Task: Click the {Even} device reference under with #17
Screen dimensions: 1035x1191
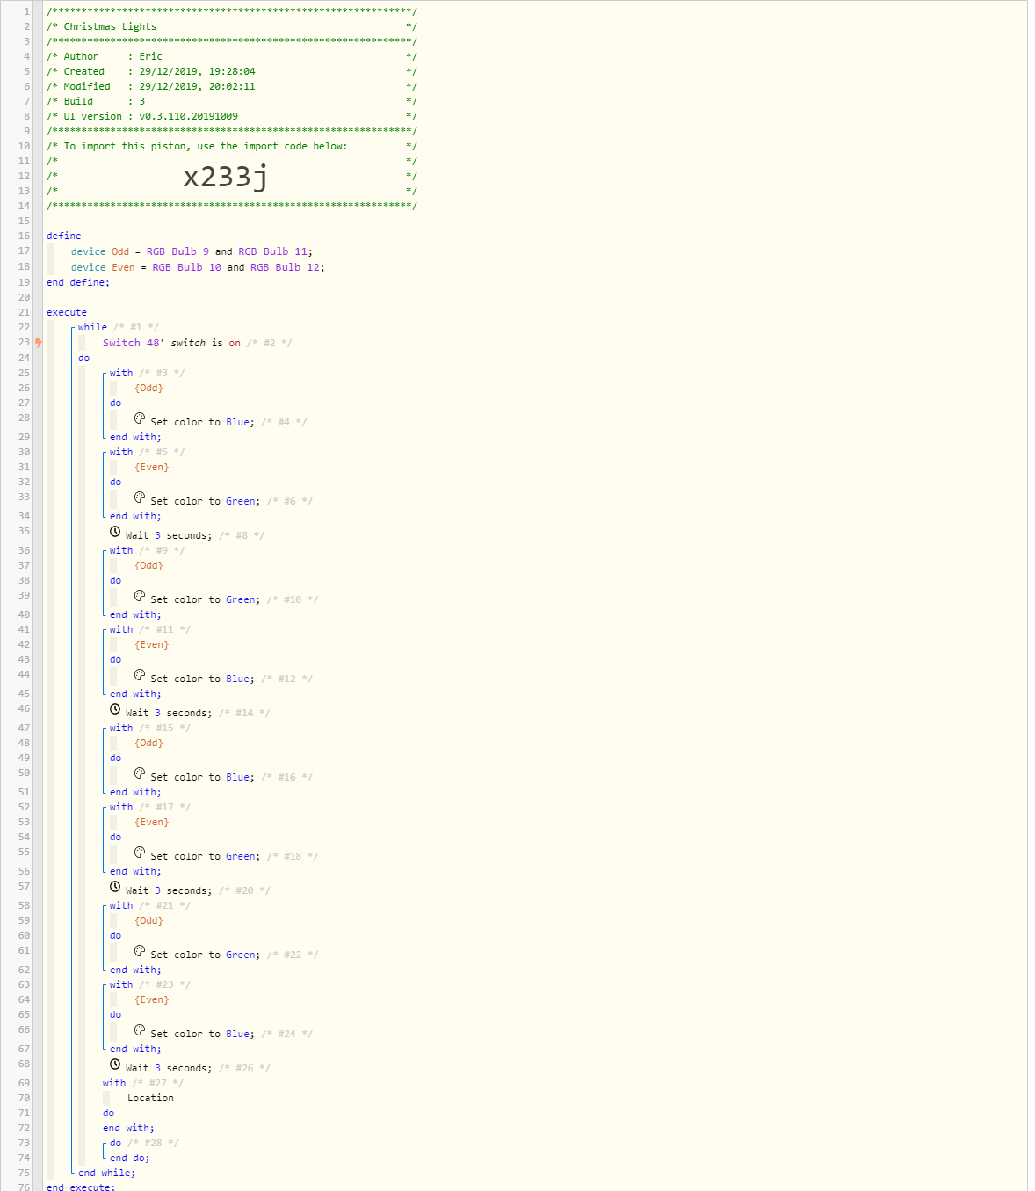Action: (x=151, y=822)
